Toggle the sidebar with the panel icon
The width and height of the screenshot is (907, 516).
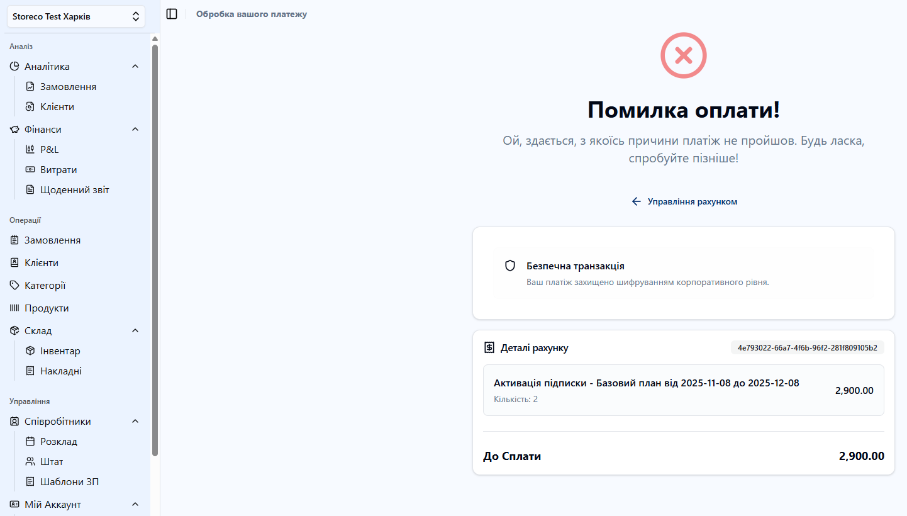[172, 13]
